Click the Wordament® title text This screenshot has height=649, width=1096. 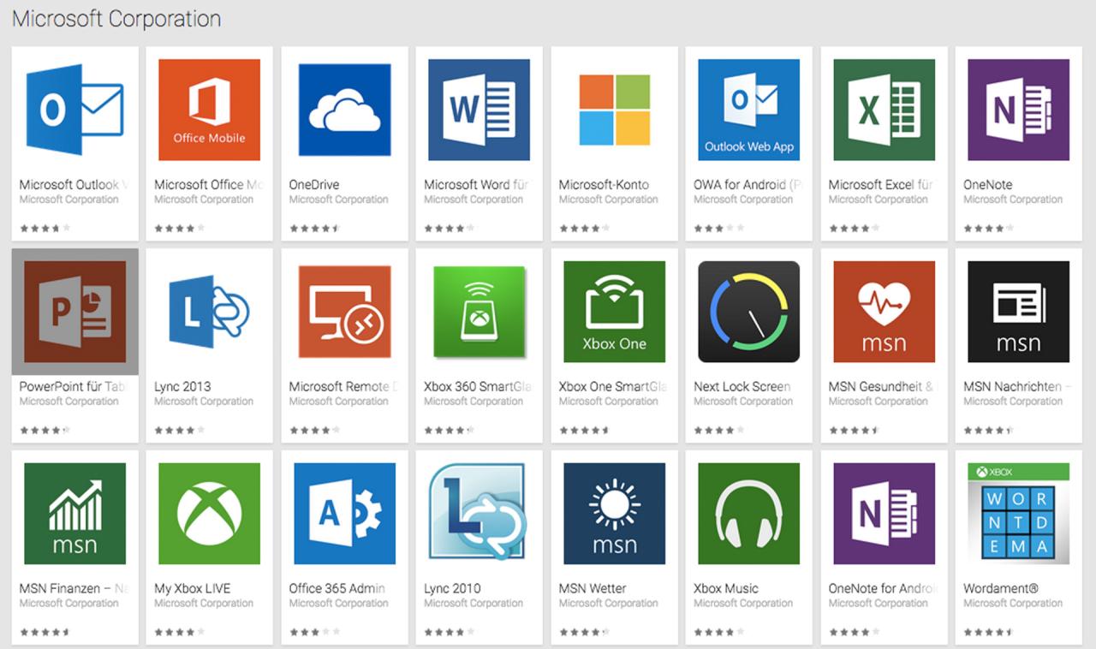click(1001, 588)
